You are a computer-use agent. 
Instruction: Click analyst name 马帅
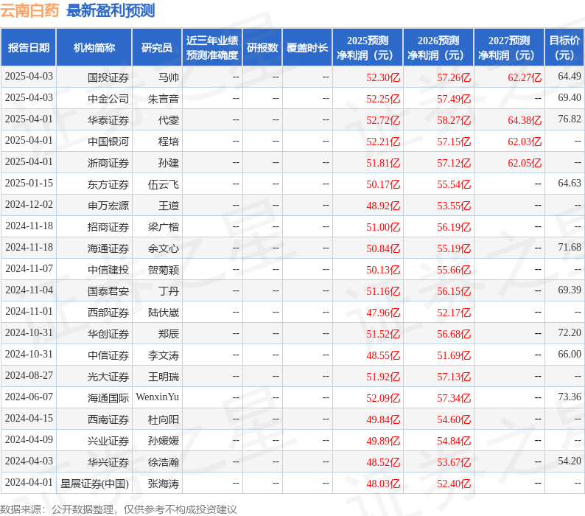[169, 77]
